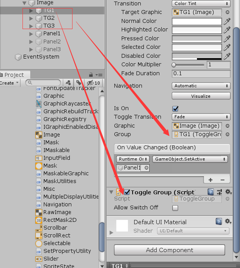Viewport: 240px width, 268px height.
Task: Remove the On Value Changed listener
Action: point(223,180)
